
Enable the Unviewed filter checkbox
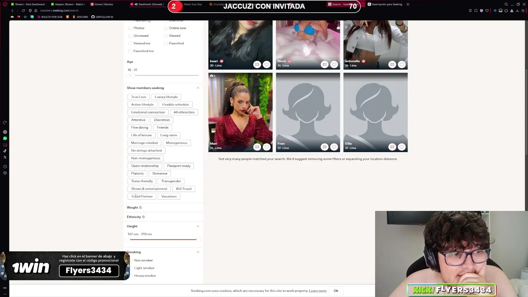[130, 35]
